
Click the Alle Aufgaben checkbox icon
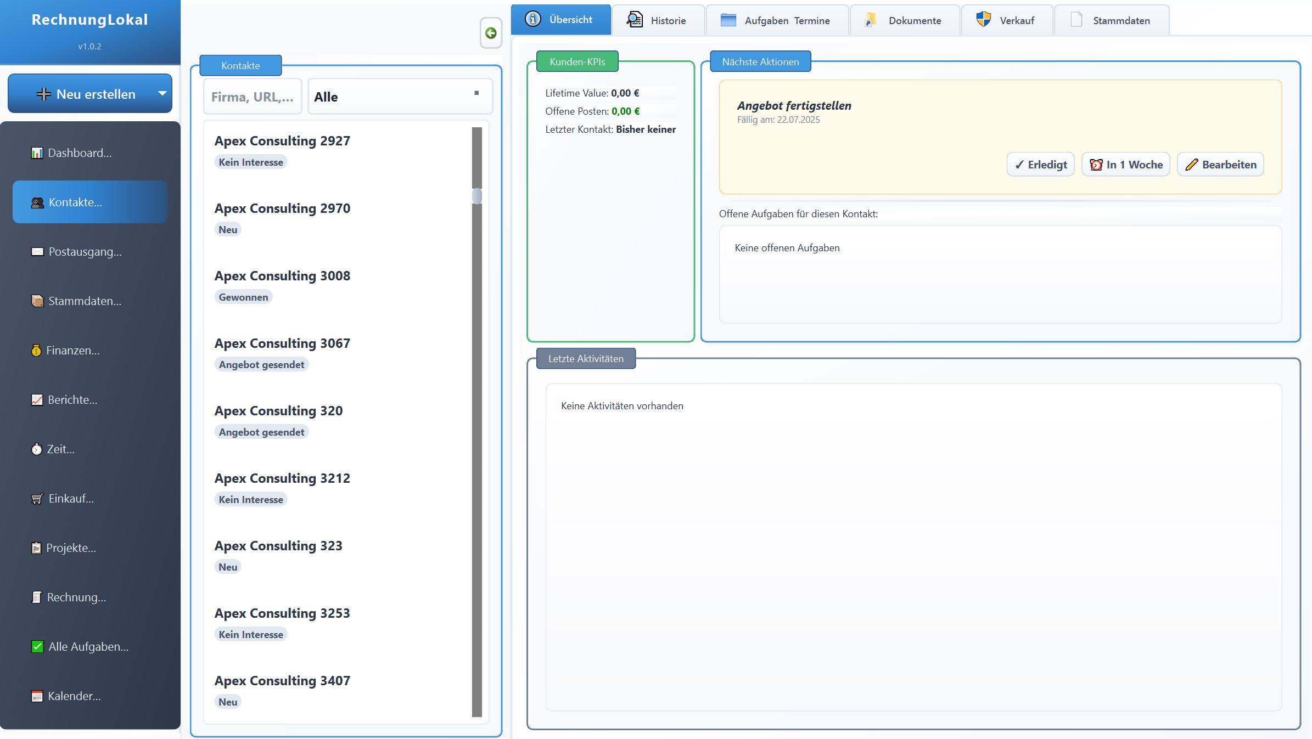36,646
